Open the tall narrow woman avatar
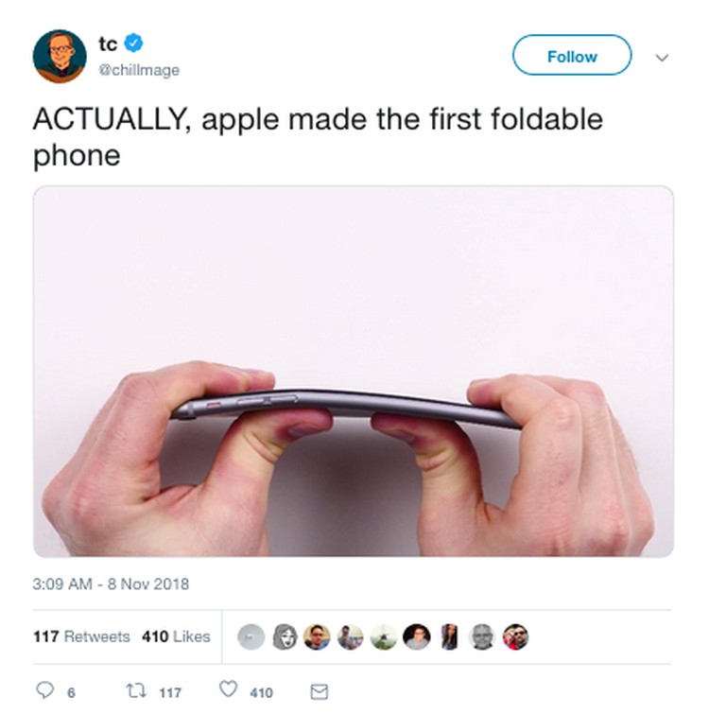709x714 pixels. point(450,636)
